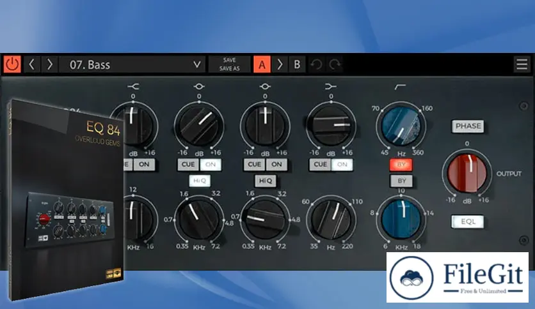
Task: Toggle CUE for second band
Action: coord(188,164)
